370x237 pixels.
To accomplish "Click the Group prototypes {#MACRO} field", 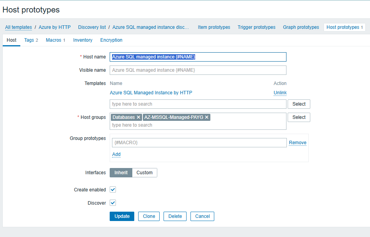I will (x=199, y=143).
